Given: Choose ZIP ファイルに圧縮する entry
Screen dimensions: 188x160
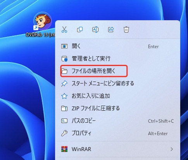Looking at the screenshot, I should (117, 108).
